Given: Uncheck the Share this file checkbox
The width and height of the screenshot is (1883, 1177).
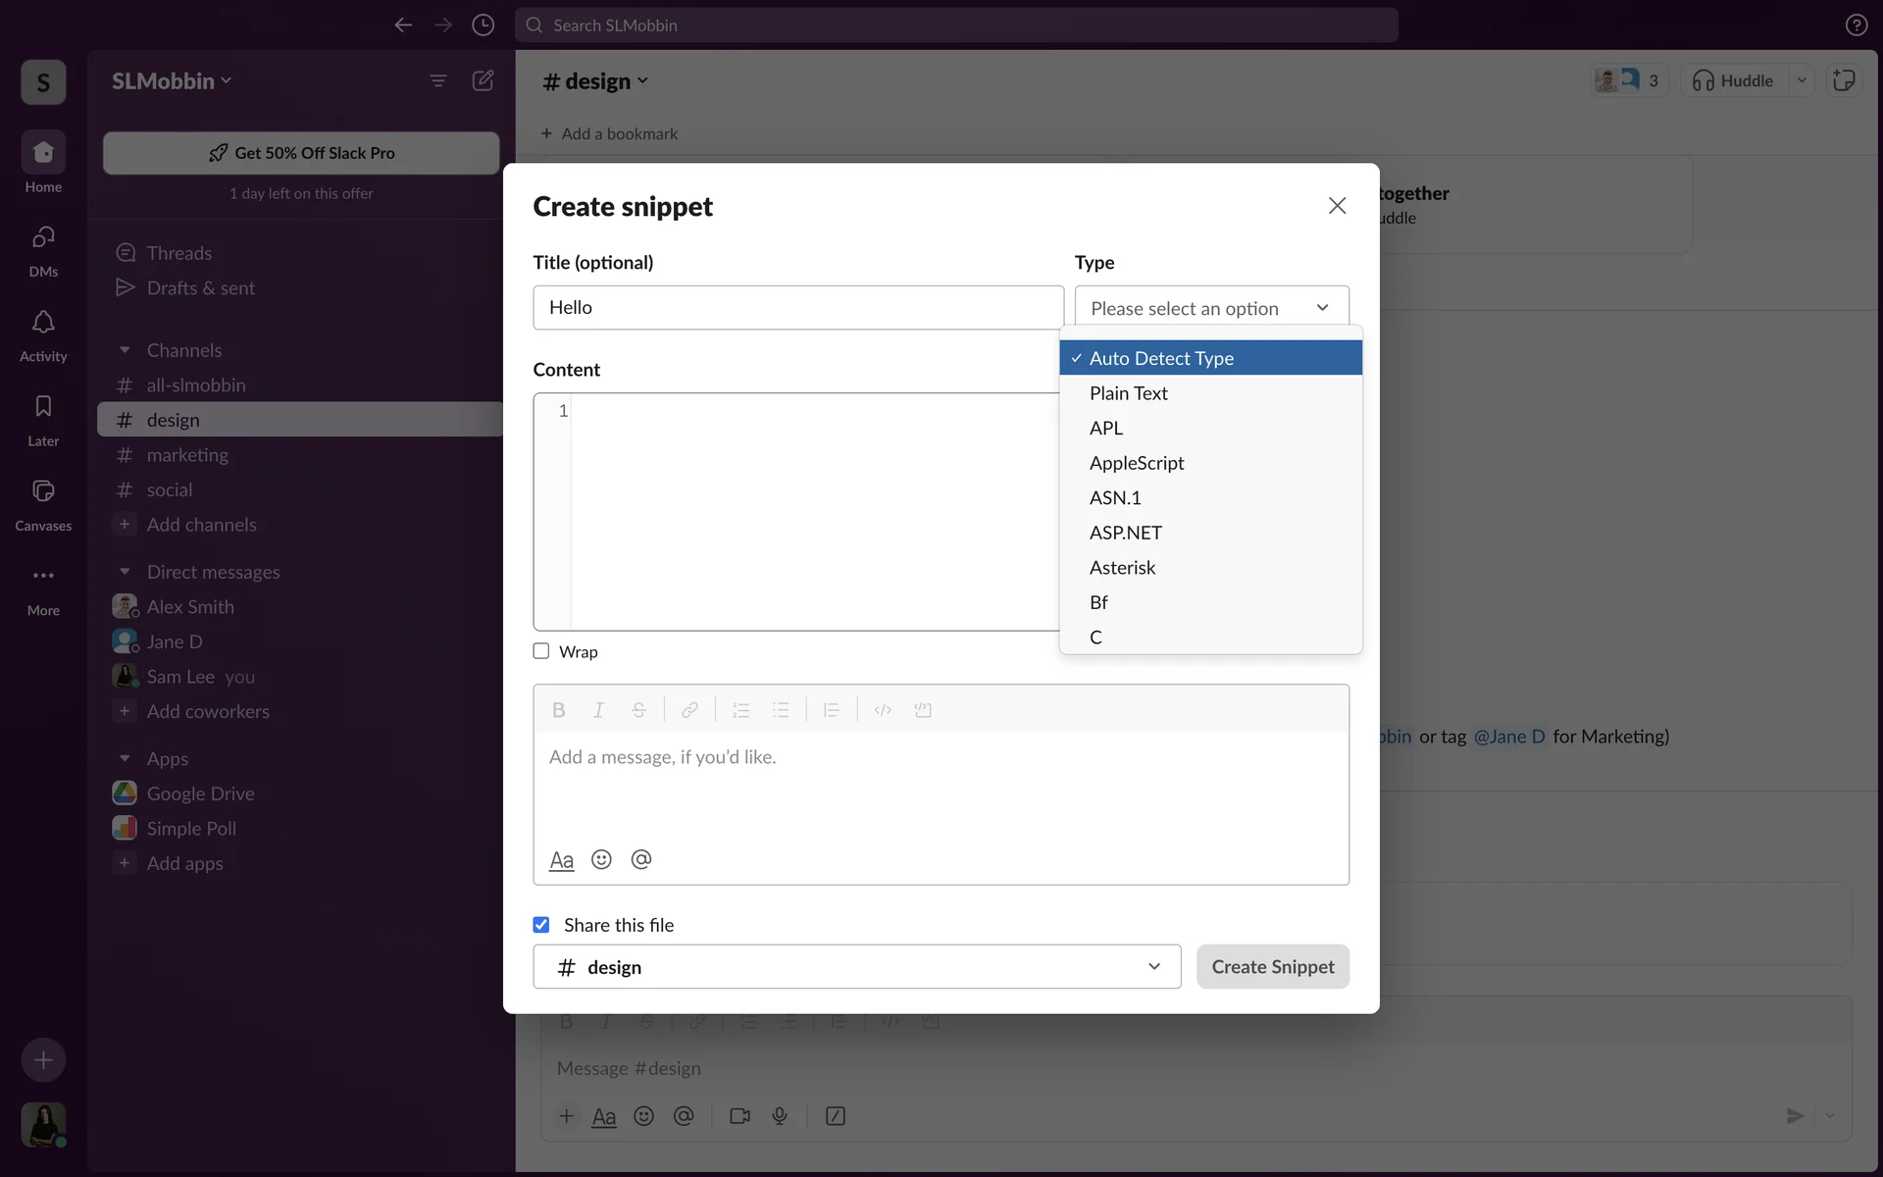Looking at the screenshot, I should click(541, 925).
